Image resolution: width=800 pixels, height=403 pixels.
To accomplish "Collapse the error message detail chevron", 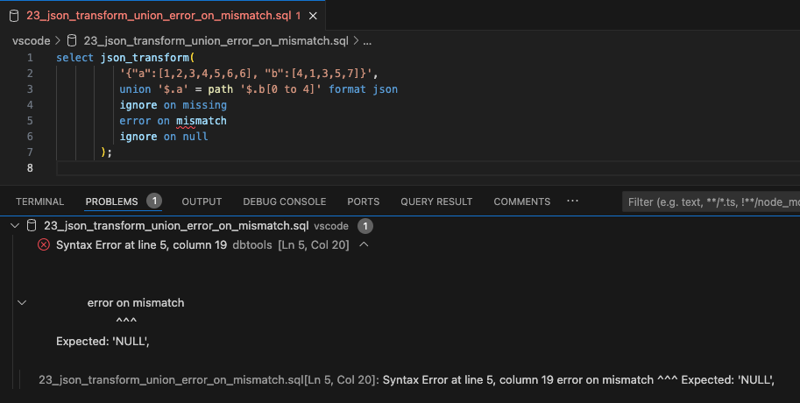I will click(23, 302).
